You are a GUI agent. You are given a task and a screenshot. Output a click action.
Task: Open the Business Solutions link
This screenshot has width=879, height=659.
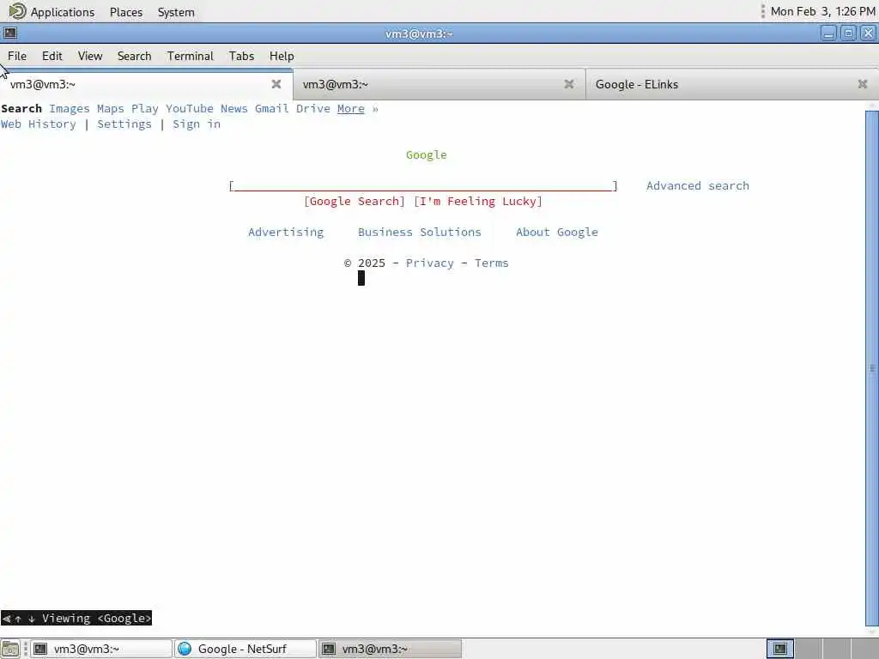point(419,233)
